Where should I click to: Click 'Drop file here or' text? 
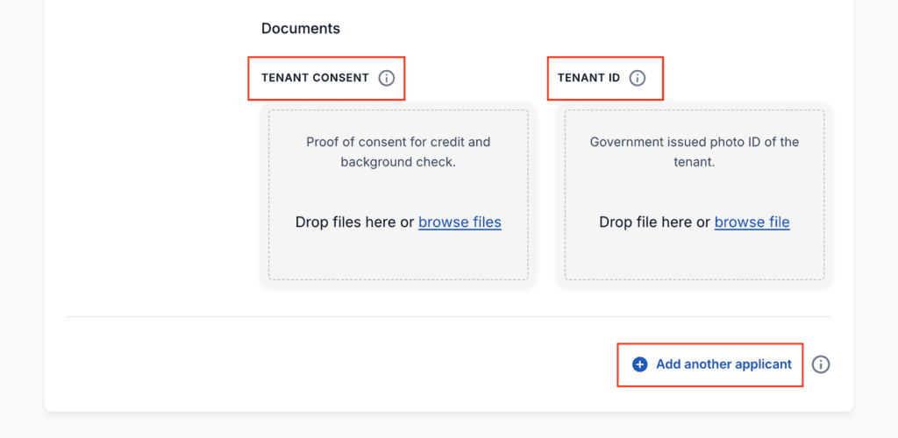coord(654,223)
